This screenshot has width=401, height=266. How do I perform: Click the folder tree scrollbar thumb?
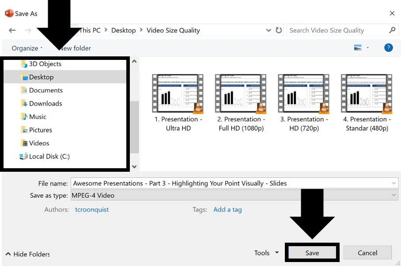tap(135, 127)
